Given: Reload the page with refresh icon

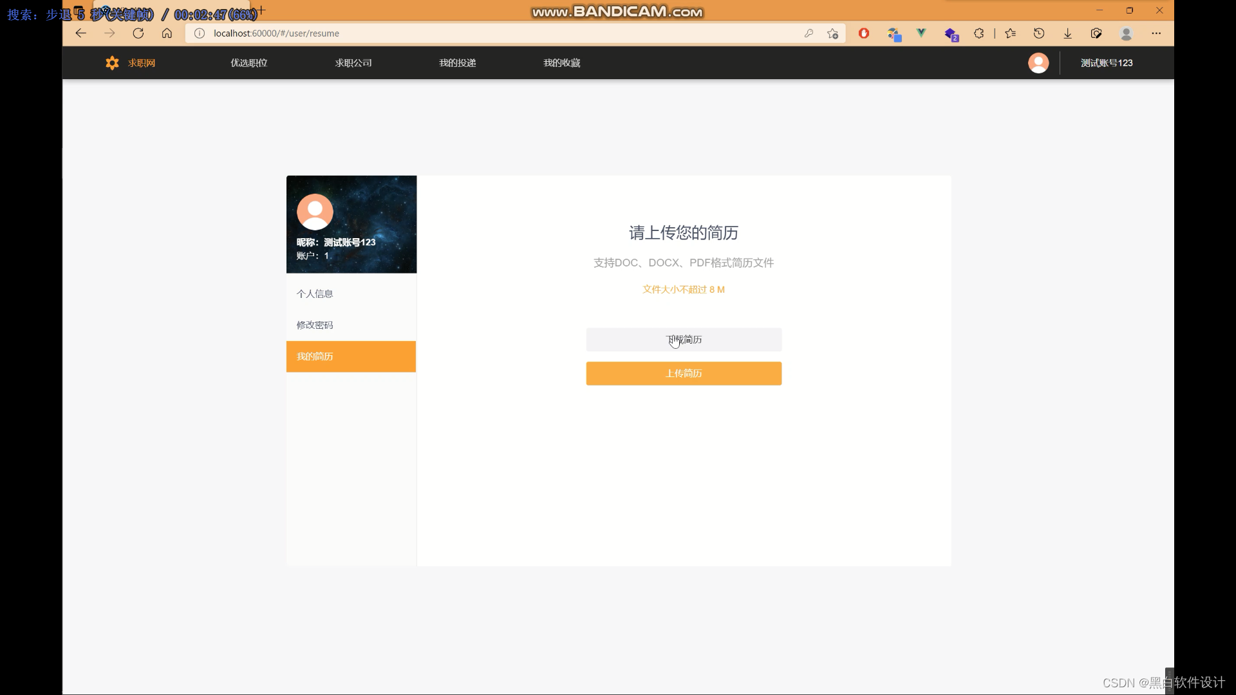Looking at the screenshot, I should click(x=138, y=33).
